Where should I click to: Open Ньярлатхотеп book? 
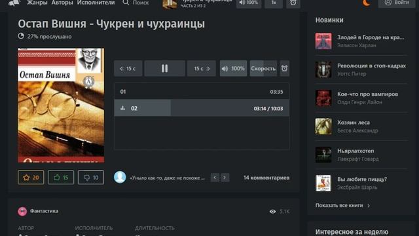point(355,151)
